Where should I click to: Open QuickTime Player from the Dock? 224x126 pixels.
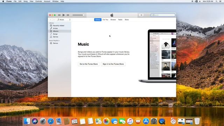(162, 121)
